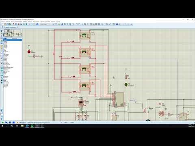
Task: Click the New Project toolbar icon
Action: click(2, 24)
